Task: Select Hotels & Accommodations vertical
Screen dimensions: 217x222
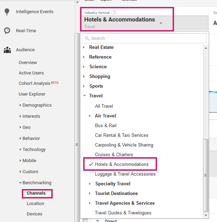Action: pos(122,164)
